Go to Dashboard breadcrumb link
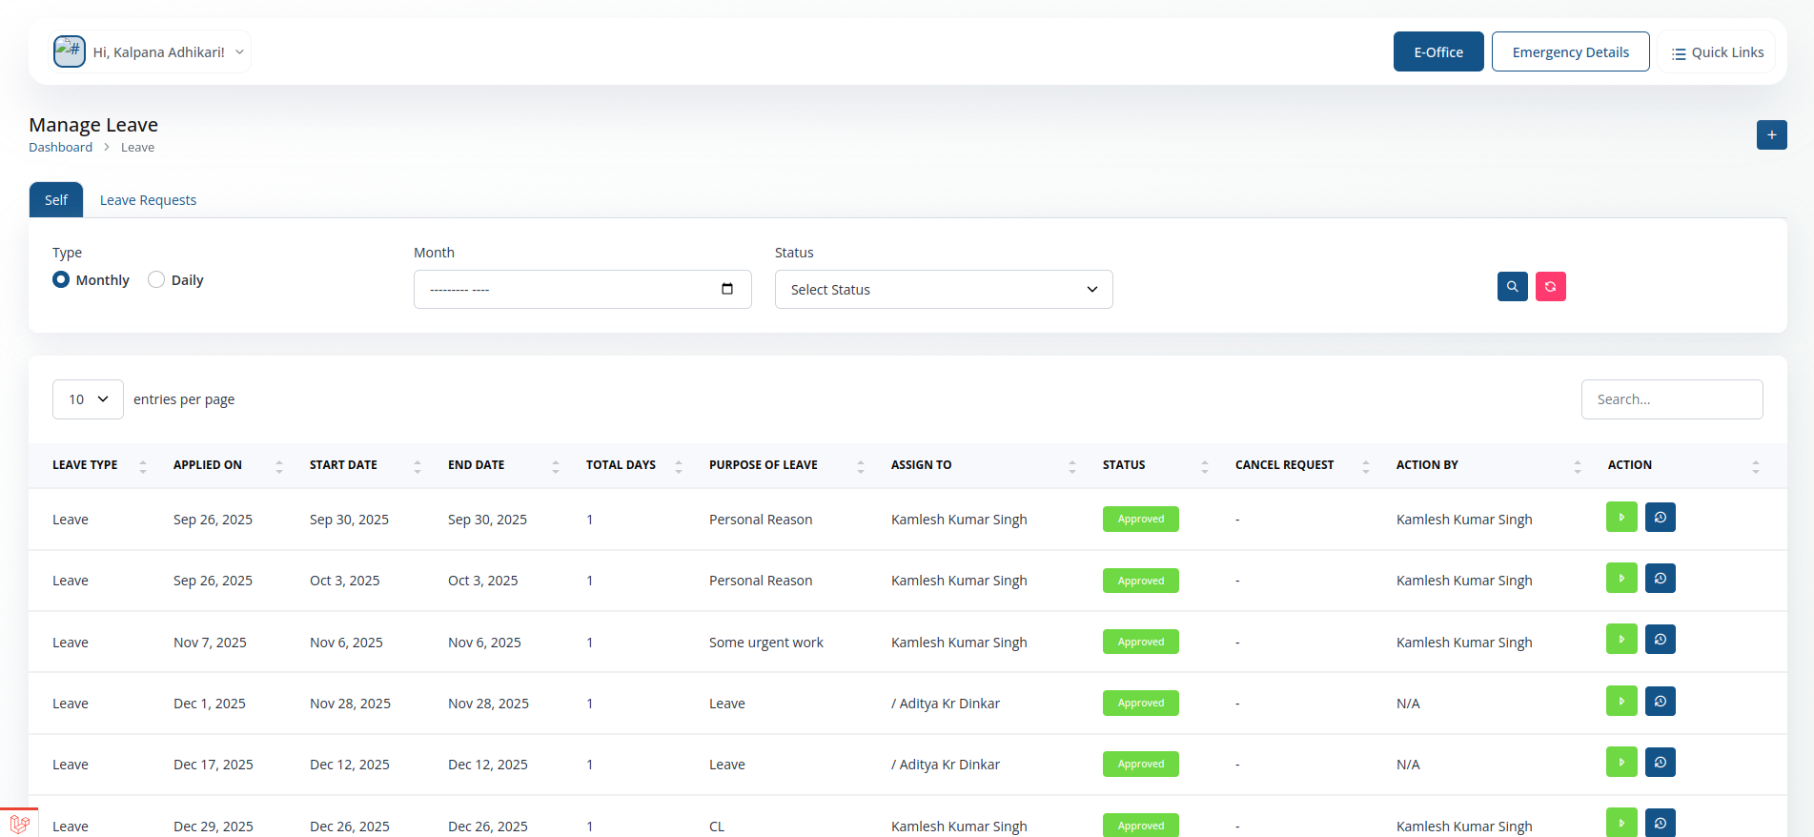This screenshot has height=837, width=1814. point(60,147)
